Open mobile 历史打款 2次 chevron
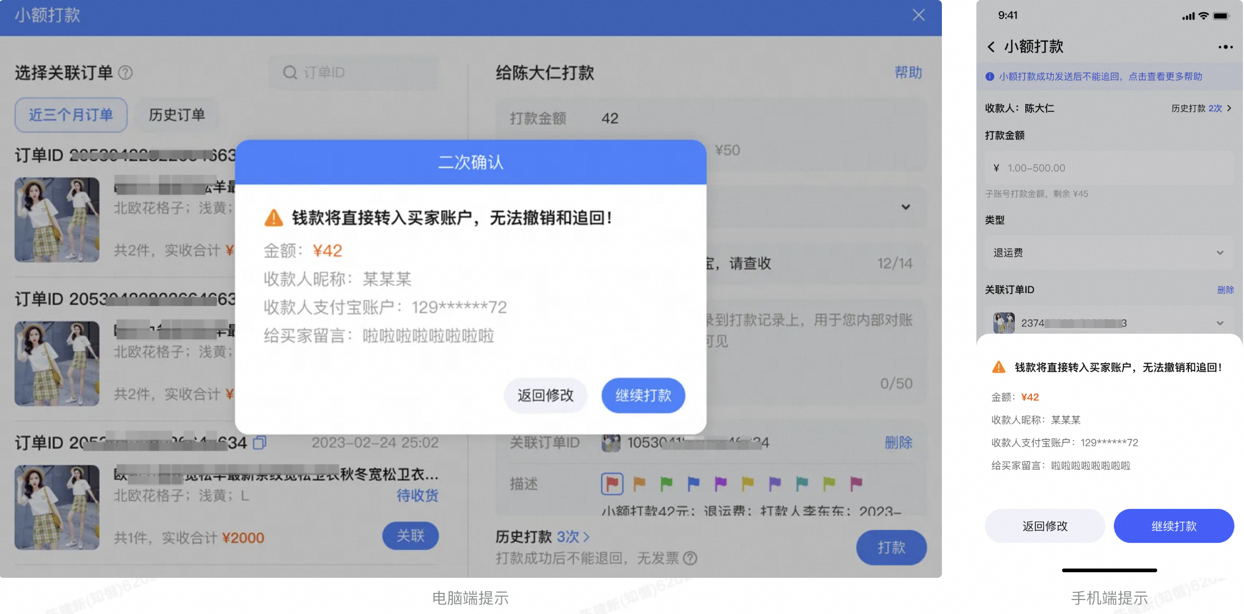This screenshot has width=1244, height=614. tap(1229, 108)
